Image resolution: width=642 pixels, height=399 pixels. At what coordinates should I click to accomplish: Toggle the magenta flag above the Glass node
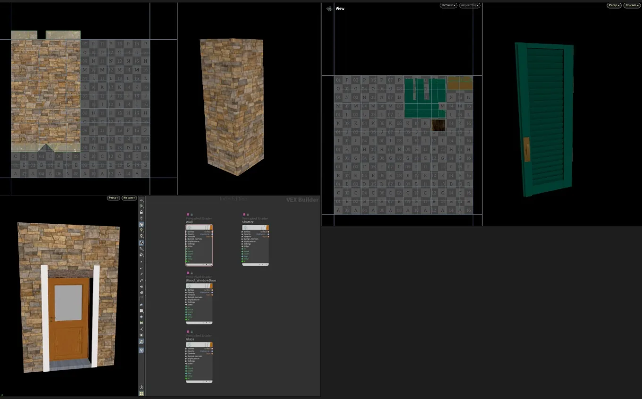point(188,332)
